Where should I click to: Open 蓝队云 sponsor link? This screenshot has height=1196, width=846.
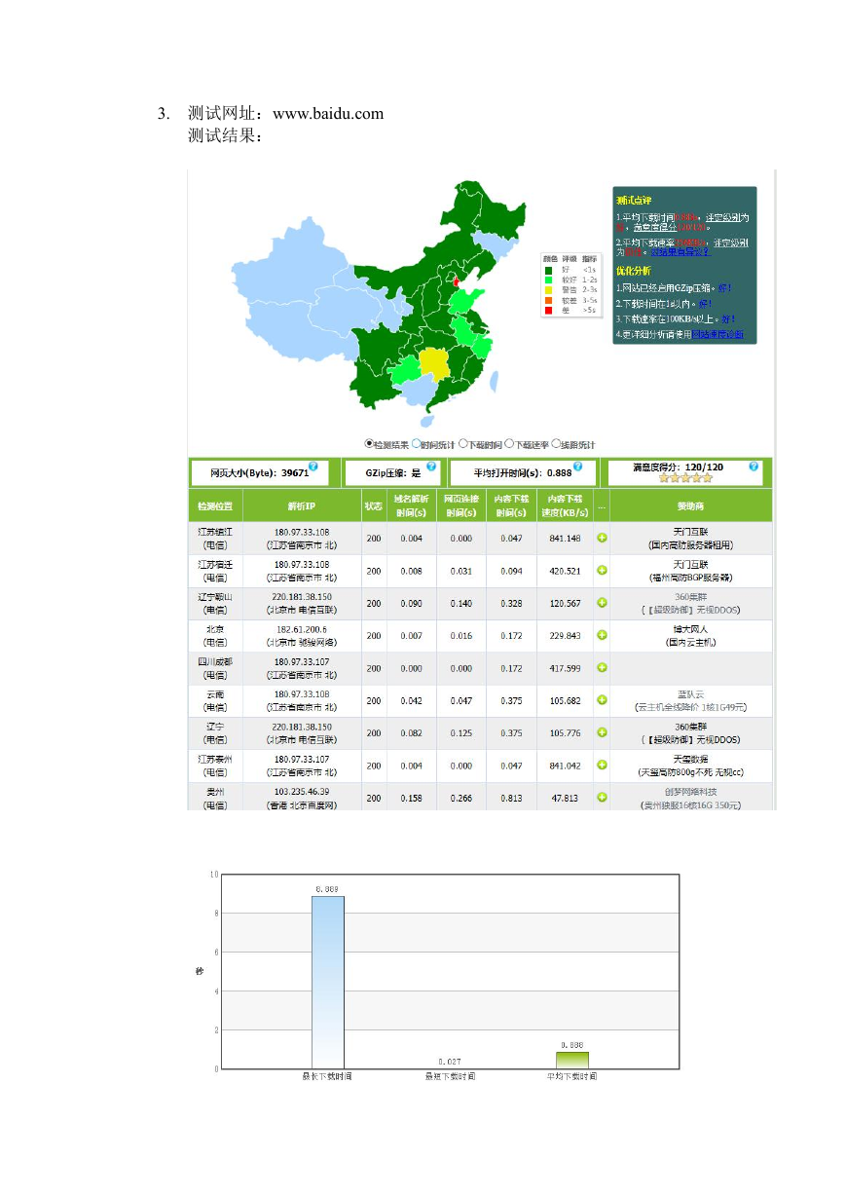pyautogui.click(x=691, y=694)
